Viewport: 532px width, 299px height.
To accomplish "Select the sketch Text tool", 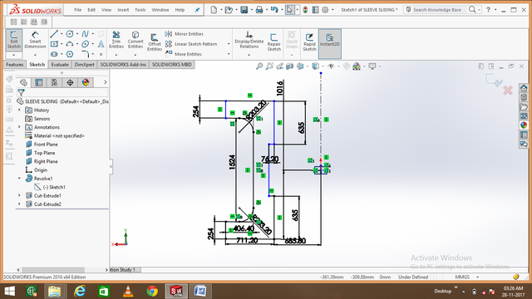I will tap(101, 44).
